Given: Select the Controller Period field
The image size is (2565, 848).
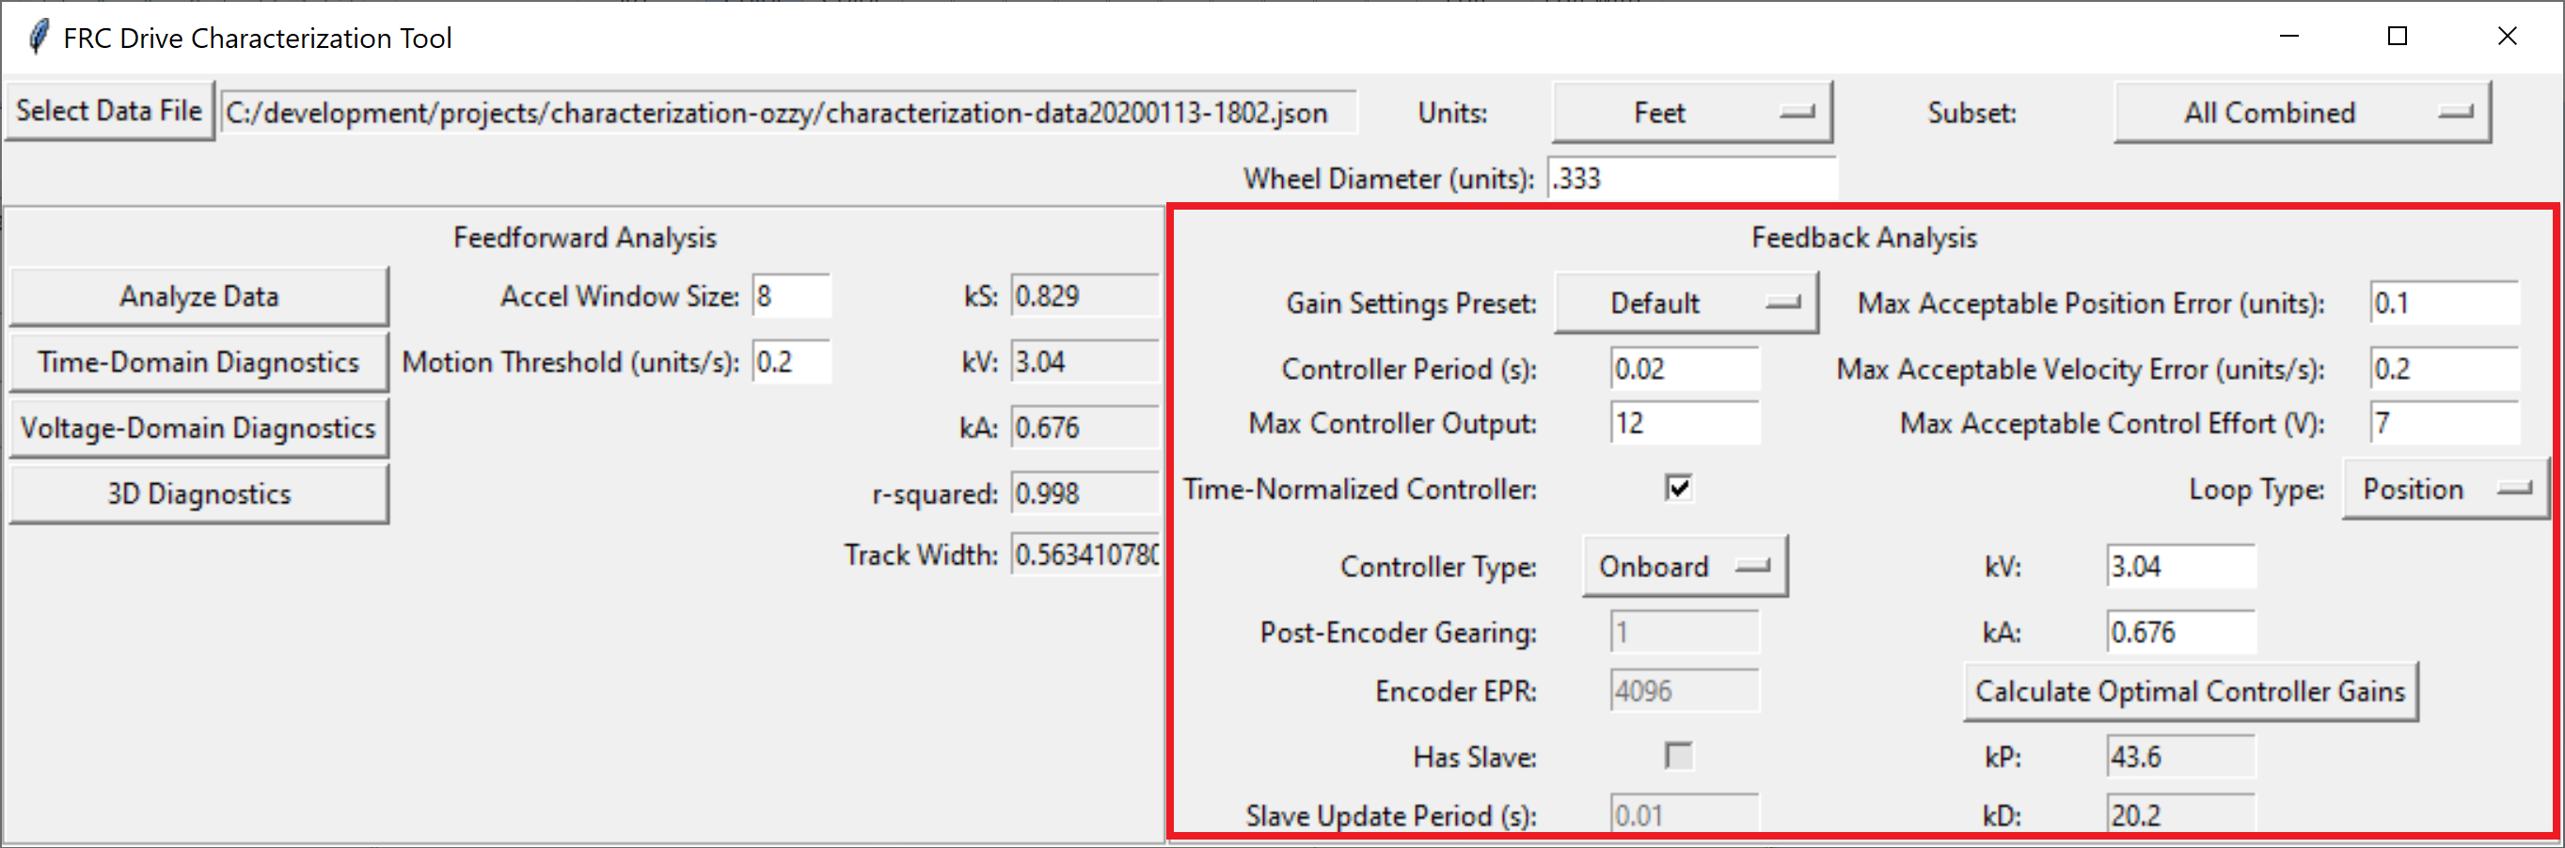Looking at the screenshot, I should point(1683,369).
